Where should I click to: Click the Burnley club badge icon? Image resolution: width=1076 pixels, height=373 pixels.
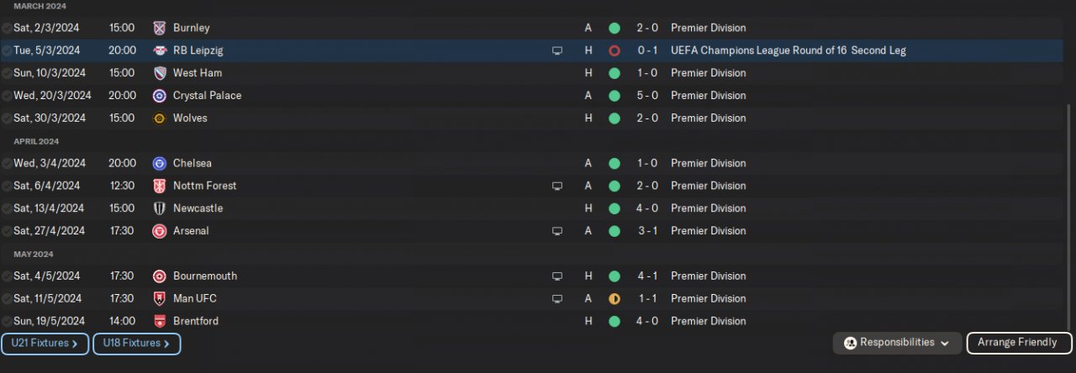coord(160,28)
